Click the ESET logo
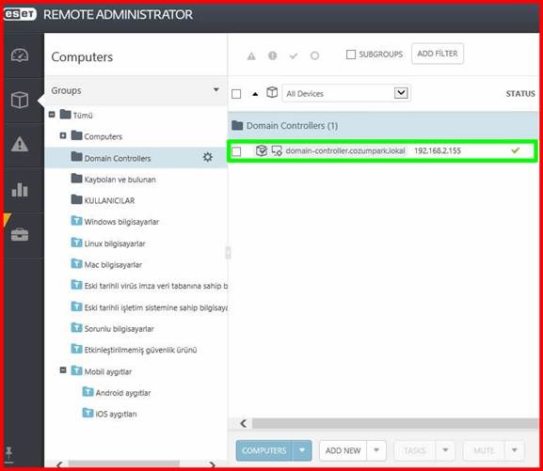 point(20,14)
